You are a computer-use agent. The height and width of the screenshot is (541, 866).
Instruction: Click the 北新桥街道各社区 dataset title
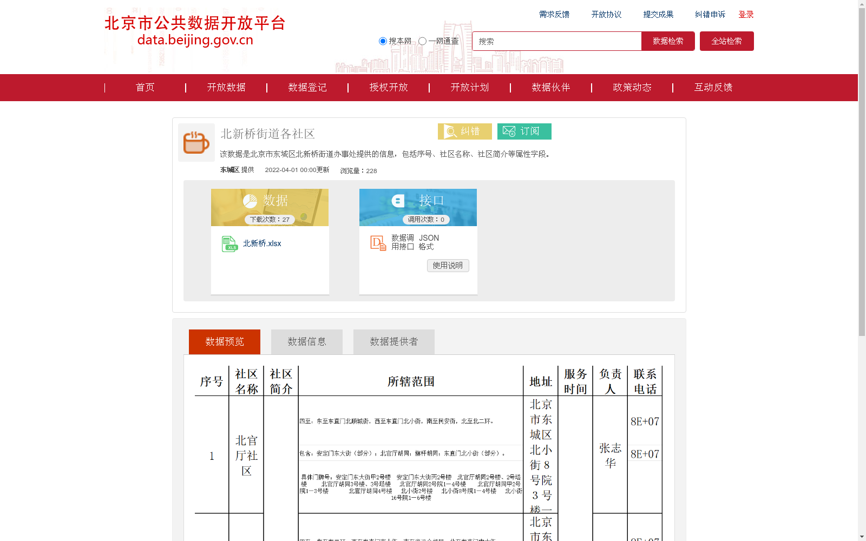(x=267, y=134)
